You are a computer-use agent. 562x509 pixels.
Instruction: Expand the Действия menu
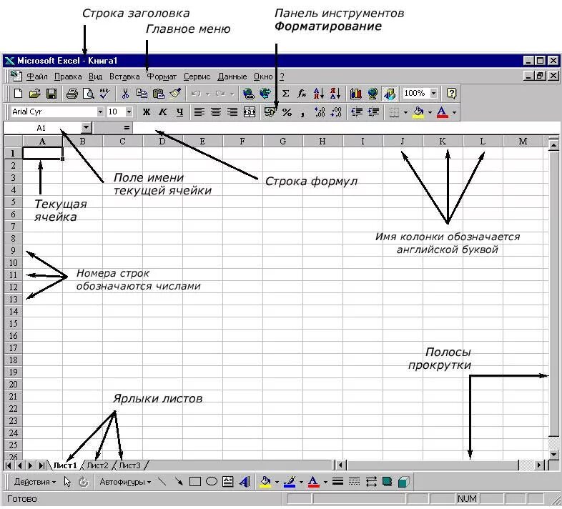coord(35,482)
